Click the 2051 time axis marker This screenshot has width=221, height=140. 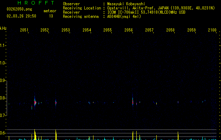24,30
